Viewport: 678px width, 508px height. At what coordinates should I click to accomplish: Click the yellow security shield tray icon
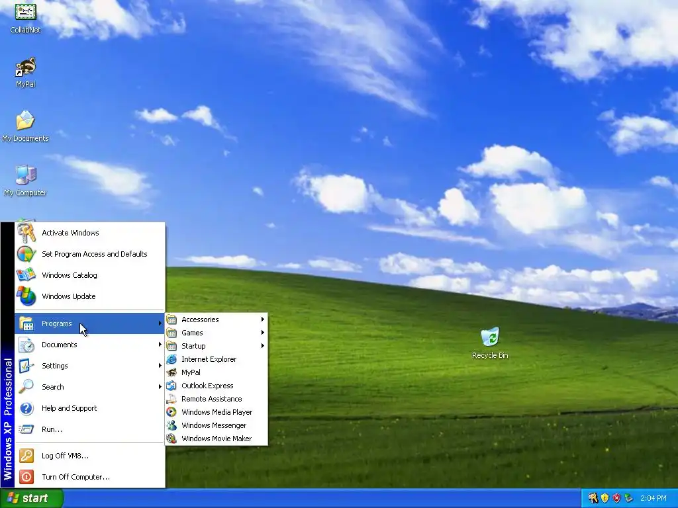[x=605, y=498]
